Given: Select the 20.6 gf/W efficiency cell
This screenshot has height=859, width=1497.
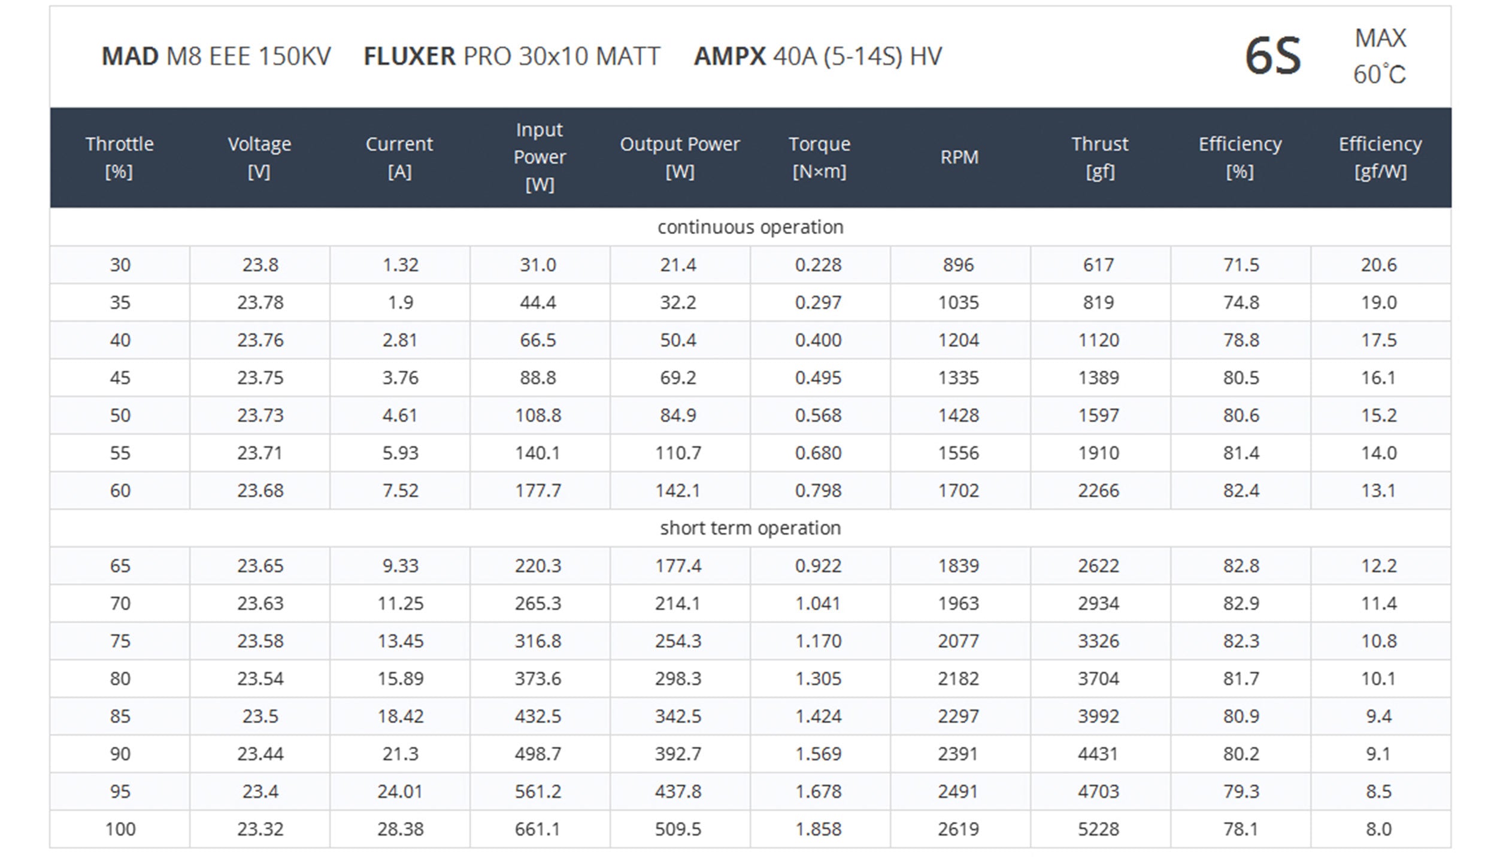Looking at the screenshot, I should (x=1379, y=265).
